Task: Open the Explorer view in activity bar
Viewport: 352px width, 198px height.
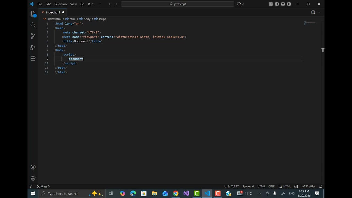Action: pos(33,14)
